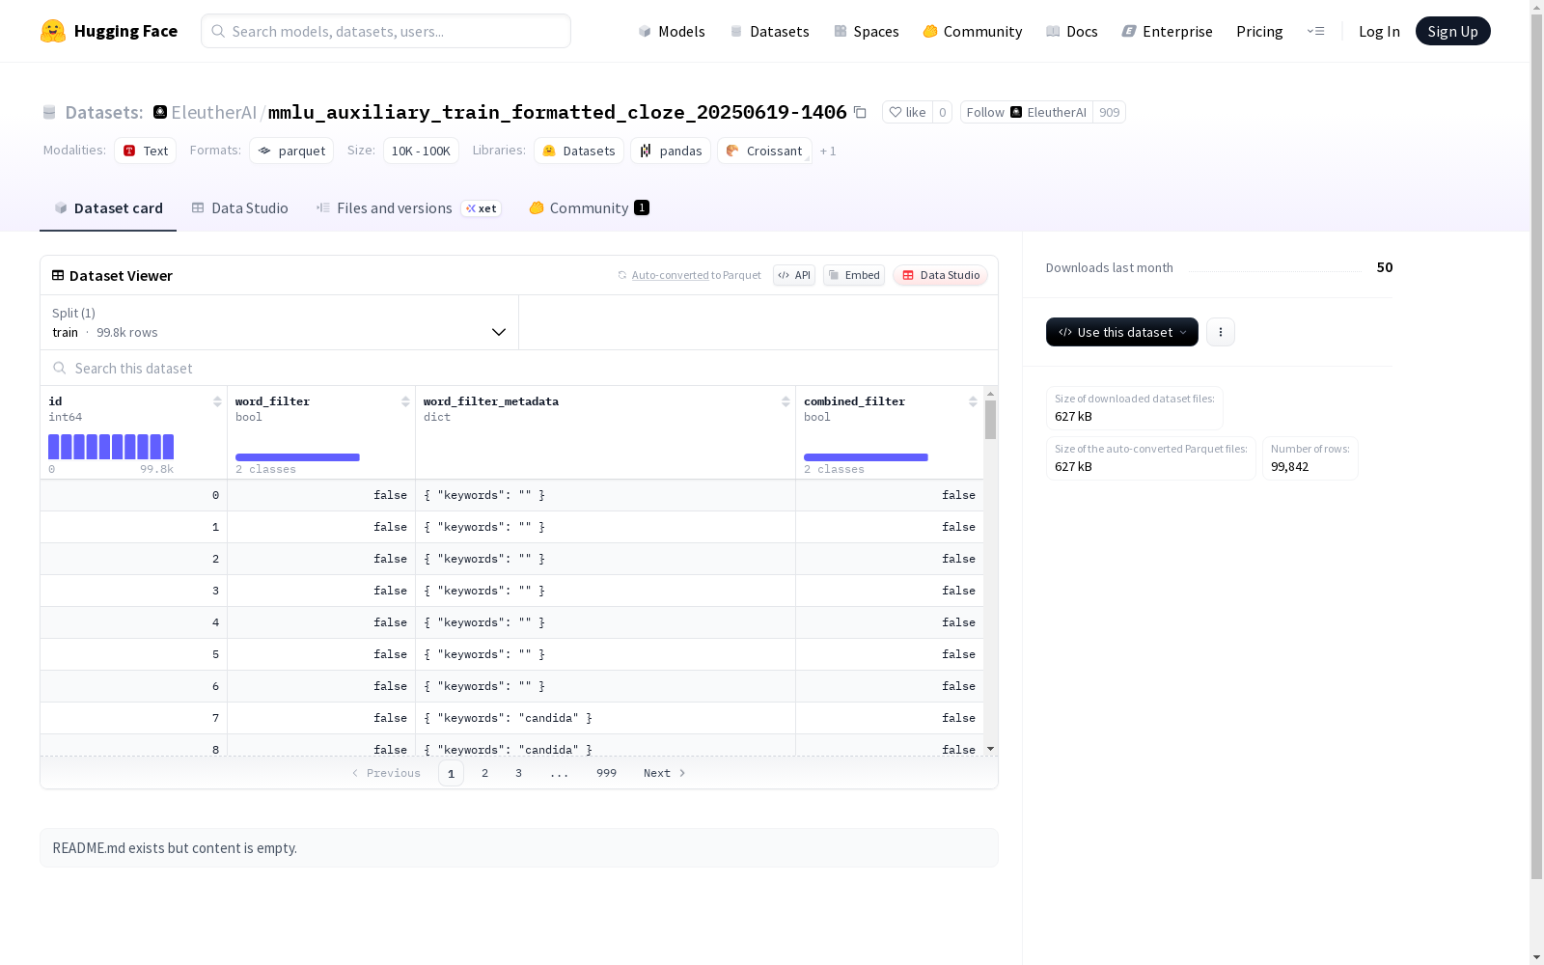Open the API button in Dataset Viewer

click(x=794, y=275)
